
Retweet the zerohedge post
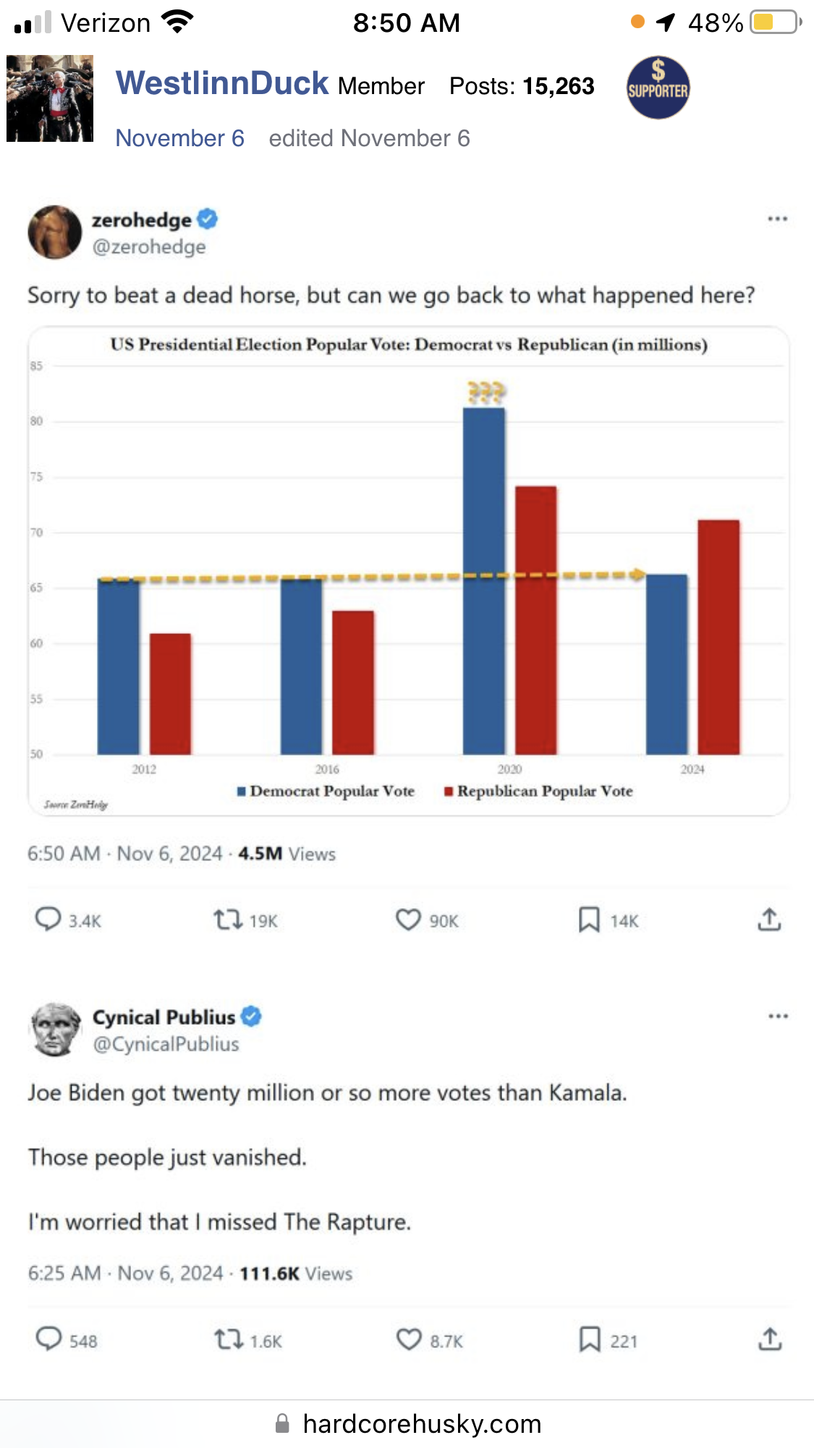(228, 920)
